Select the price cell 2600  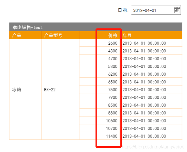point(100,43)
